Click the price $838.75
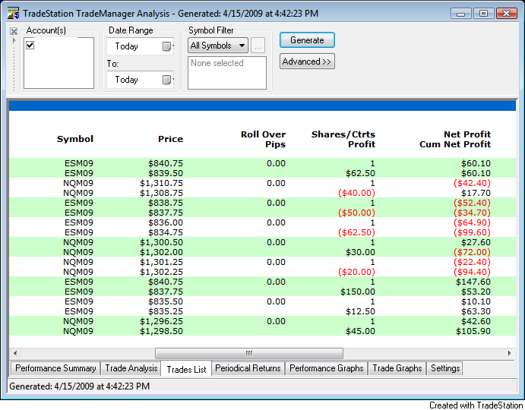The height and width of the screenshot is (410, 525). pos(166,203)
